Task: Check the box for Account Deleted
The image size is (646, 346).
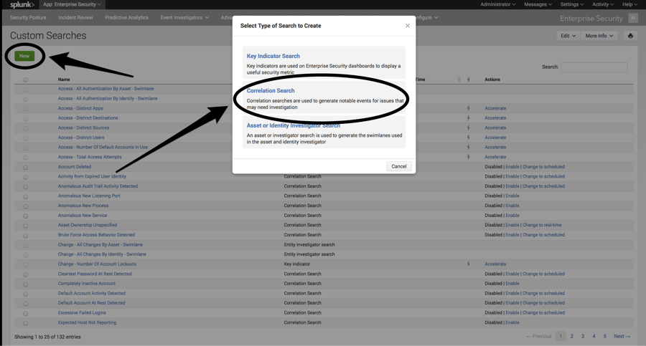Action: 26,168
